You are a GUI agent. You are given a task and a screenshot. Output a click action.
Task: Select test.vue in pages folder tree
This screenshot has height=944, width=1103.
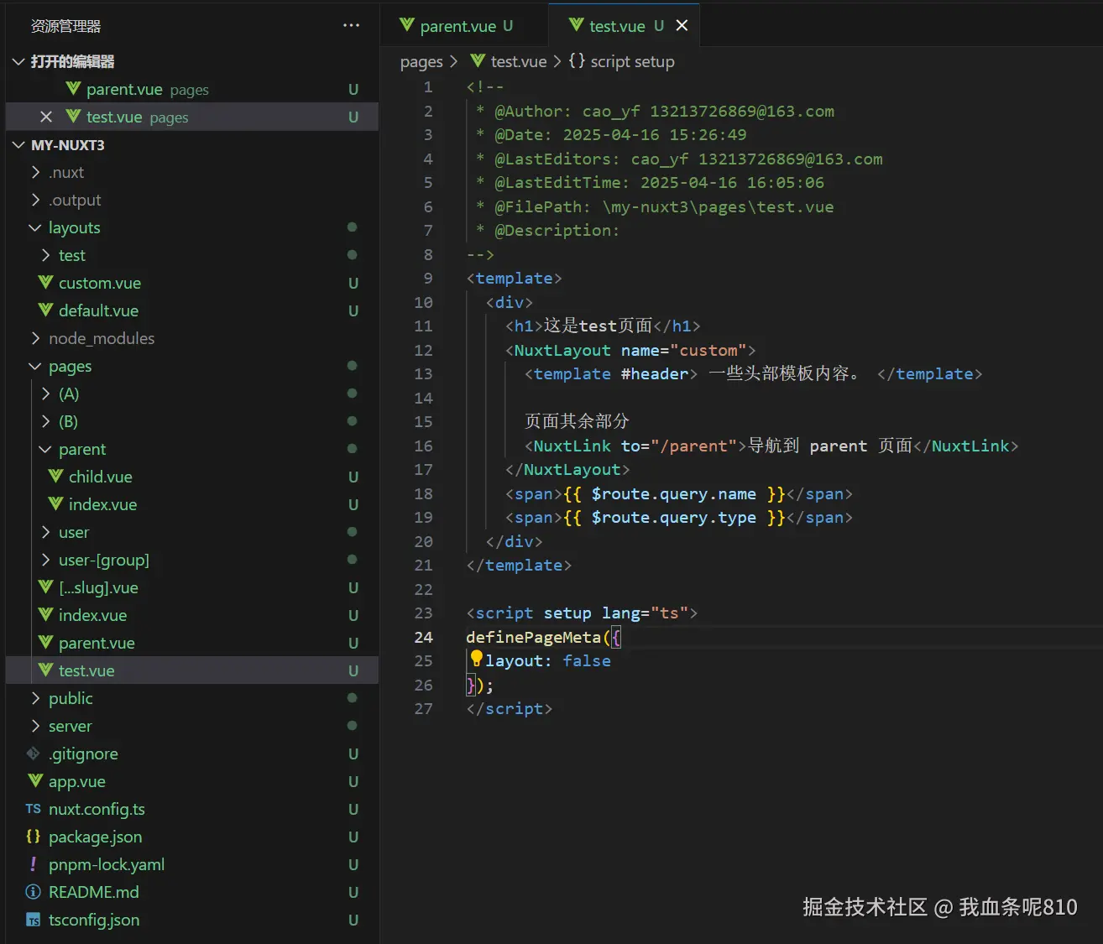(x=192, y=670)
